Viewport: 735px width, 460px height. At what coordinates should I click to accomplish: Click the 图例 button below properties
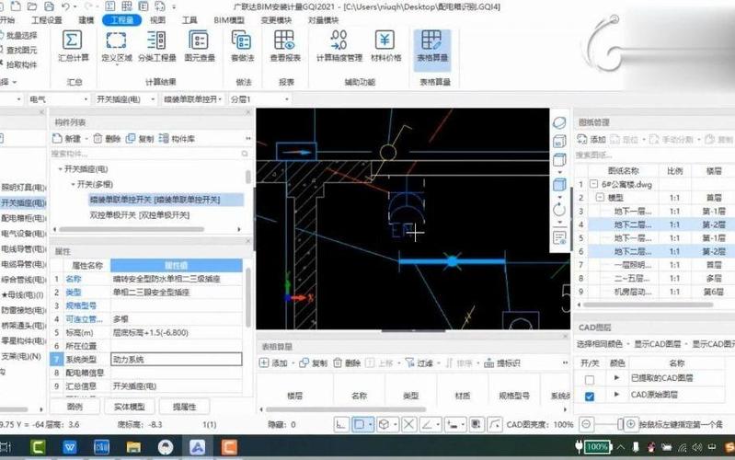(75, 407)
